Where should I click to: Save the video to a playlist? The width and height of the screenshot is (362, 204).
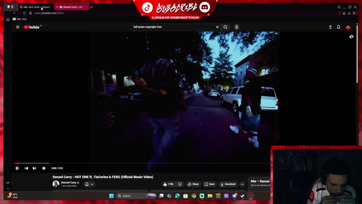click(210, 184)
